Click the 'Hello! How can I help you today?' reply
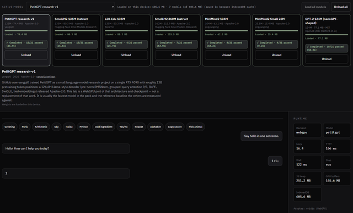Screen dimensions: 353x213 pyautogui.click(x=66, y=148)
